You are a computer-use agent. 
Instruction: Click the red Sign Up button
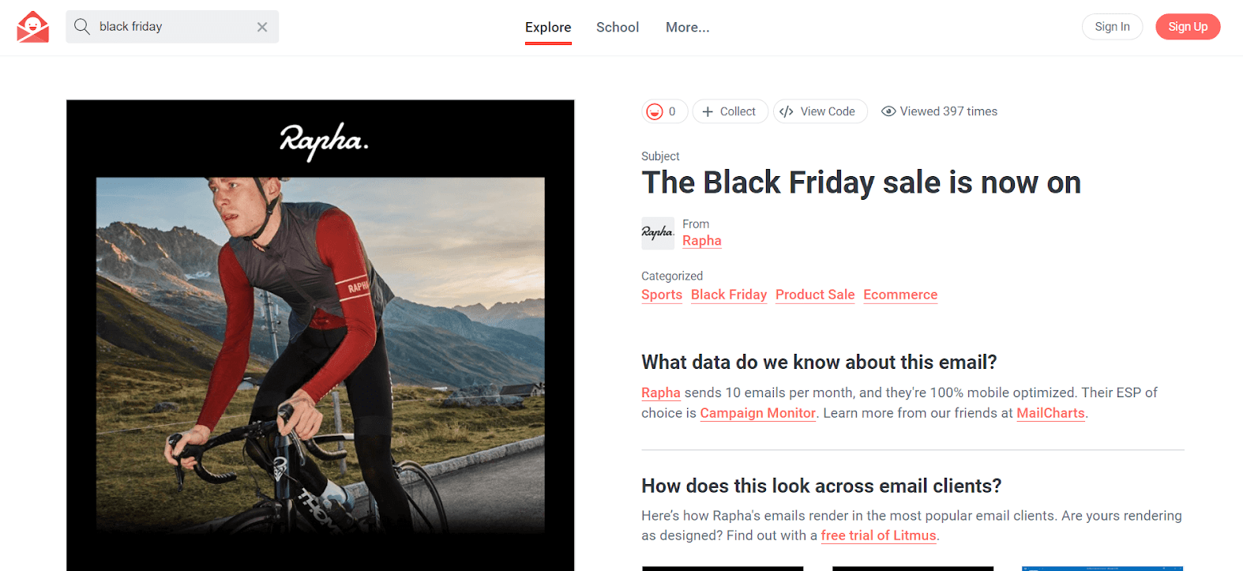pyautogui.click(x=1188, y=27)
